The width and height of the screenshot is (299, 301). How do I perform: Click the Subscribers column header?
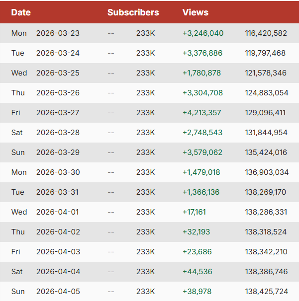[133, 12]
